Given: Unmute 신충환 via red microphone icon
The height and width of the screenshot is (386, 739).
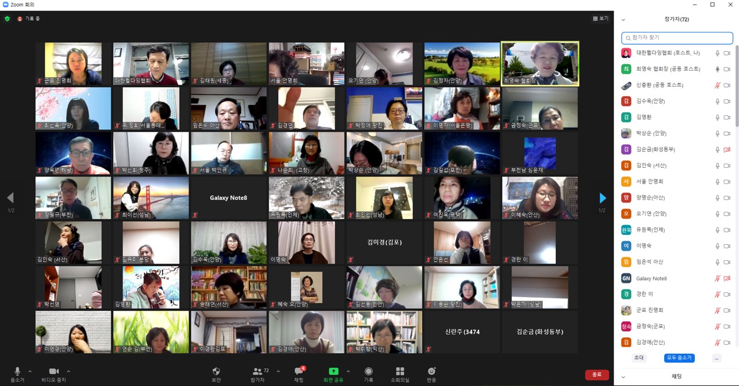Looking at the screenshot, I should [717, 85].
